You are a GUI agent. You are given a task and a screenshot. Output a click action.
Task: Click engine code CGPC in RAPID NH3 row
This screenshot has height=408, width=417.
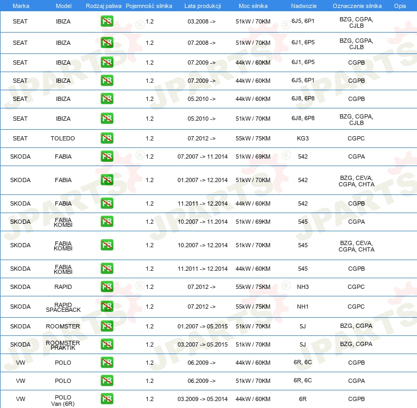[x=356, y=287]
